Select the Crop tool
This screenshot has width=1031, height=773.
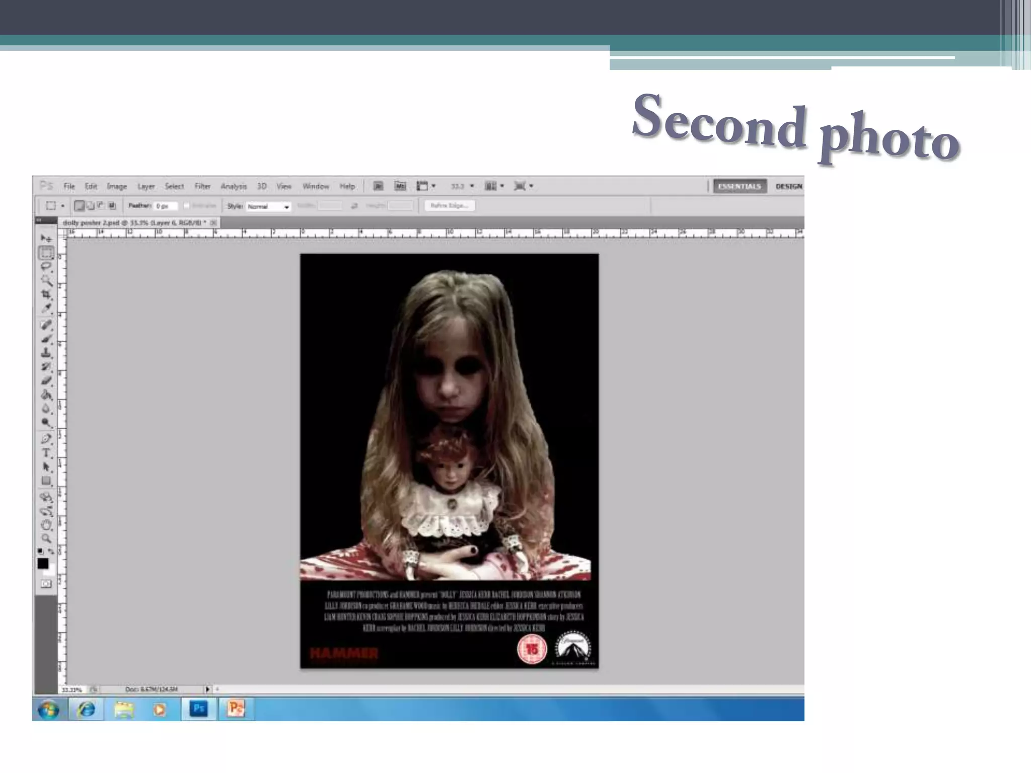click(x=46, y=294)
